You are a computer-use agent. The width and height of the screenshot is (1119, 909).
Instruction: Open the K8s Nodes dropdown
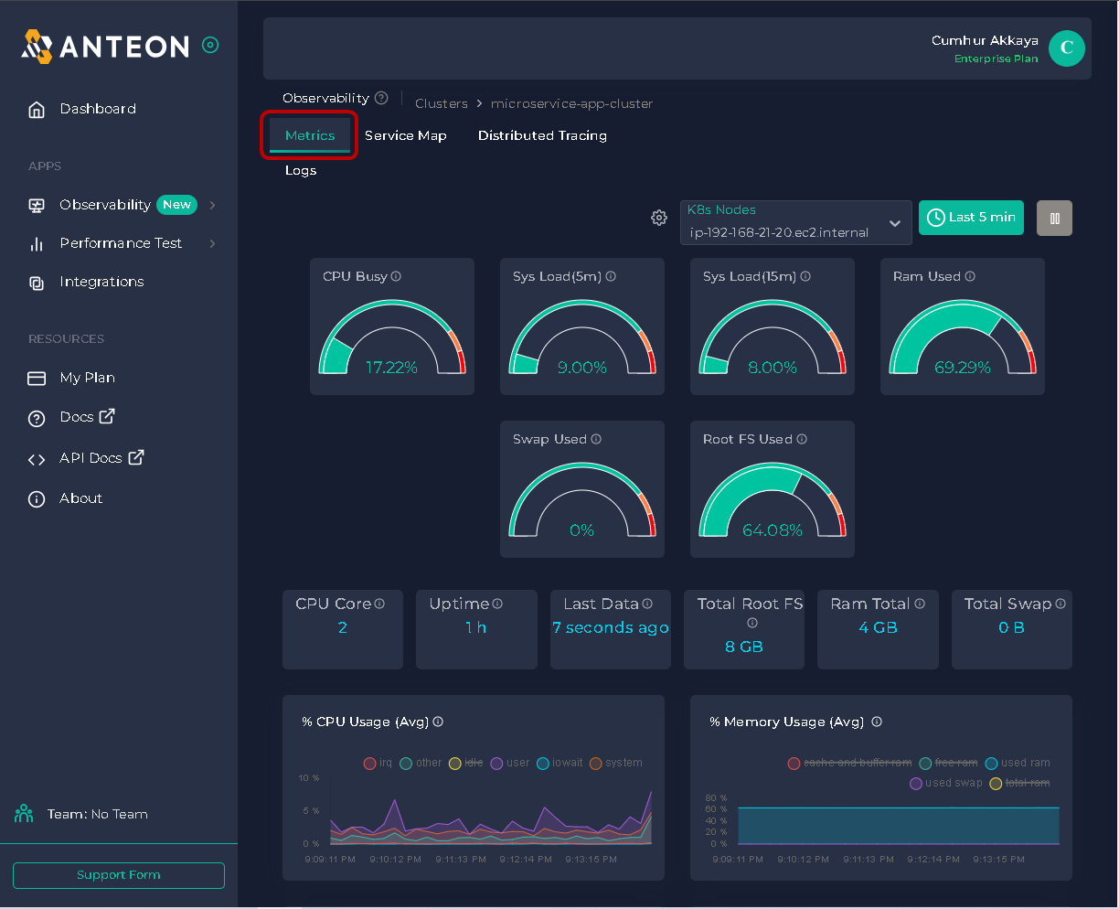coord(795,222)
